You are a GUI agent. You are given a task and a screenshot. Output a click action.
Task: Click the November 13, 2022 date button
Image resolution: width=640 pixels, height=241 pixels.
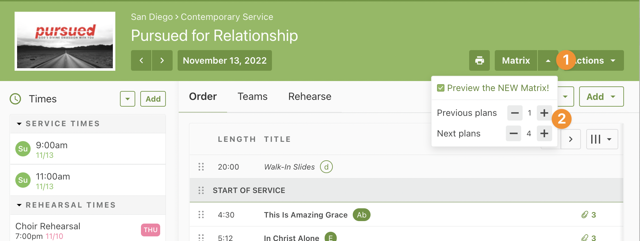tap(225, 60)
